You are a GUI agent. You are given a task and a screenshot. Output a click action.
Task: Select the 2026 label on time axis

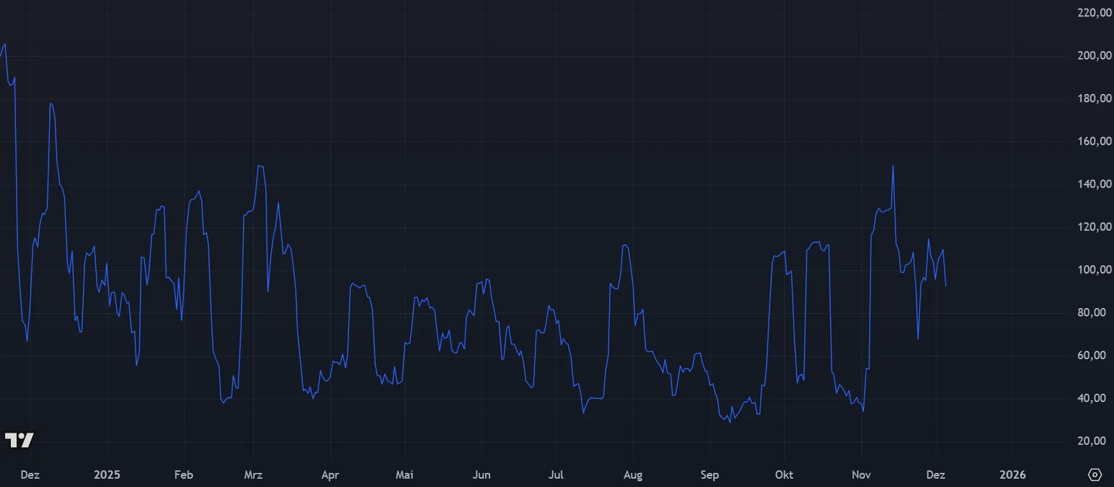pos(1012,475)
